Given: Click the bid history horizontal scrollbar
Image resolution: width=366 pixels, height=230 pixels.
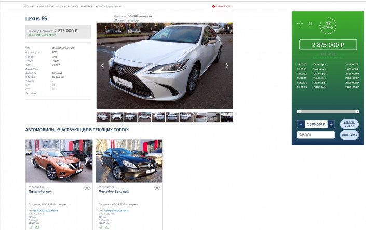Looking at the screenshot, I should [328, 111].
